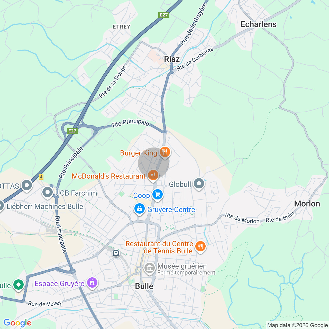Select the route 4 yellow shield
The image size is (329, 329).
(41, 177)
